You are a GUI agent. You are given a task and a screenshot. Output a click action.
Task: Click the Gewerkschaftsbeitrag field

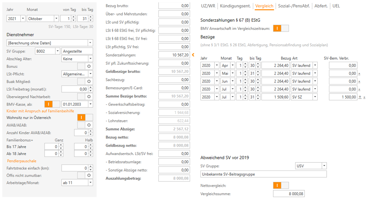pos(174,104)
